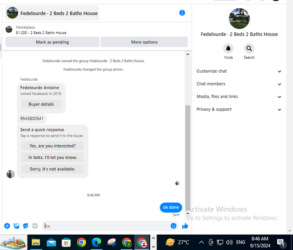Screen dimensions: 293x250
Task: Click the chat scrollbar down arrow
Action: pos(188,214)
